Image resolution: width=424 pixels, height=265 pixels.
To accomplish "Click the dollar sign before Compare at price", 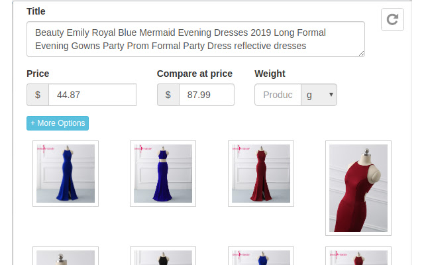I will (168, 95).
